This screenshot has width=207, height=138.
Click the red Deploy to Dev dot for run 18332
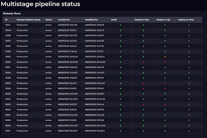143,62
